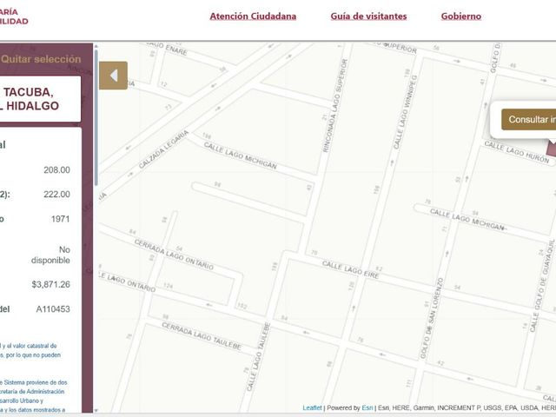
Task: Click Cerrada Lago Taulebe street label
Action: click(202, 336)
